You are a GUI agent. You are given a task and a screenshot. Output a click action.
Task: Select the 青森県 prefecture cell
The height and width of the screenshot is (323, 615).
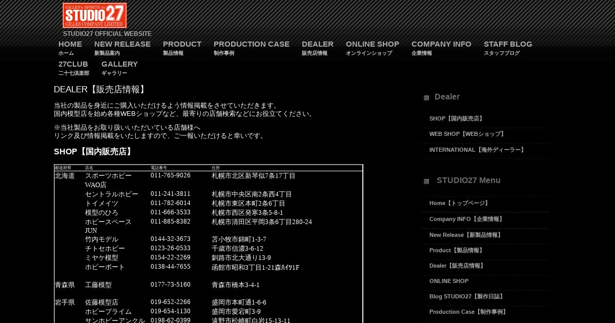(65, 285)
